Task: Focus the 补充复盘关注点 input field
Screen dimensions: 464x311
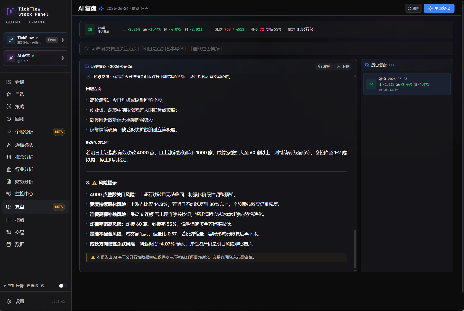Action: [x=266, y=49]
